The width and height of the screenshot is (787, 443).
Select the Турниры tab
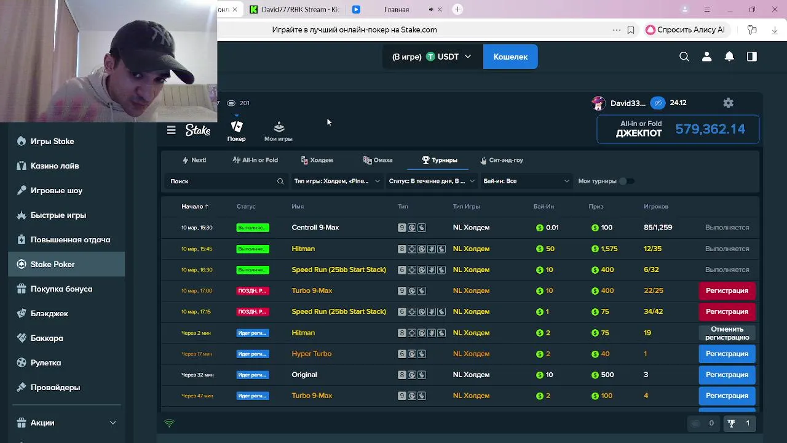pyautogui.click(x=440, y=160)
